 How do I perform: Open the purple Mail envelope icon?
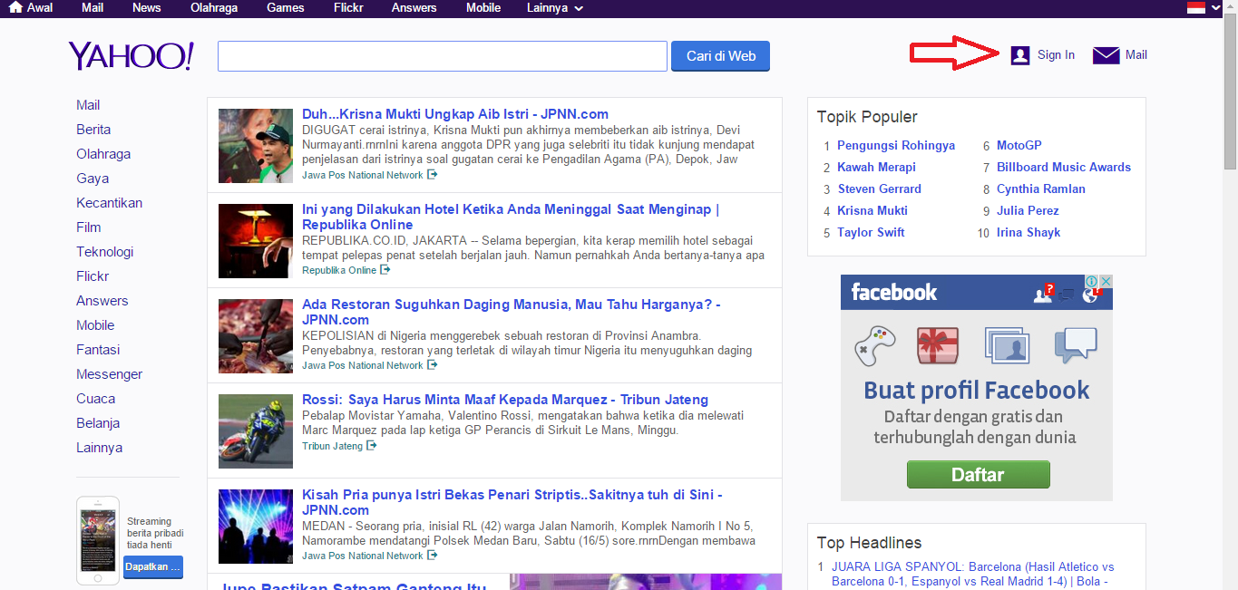[1106, 55]
